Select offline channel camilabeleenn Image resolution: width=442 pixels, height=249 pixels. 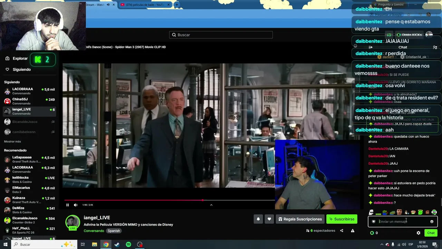point(29,132)
